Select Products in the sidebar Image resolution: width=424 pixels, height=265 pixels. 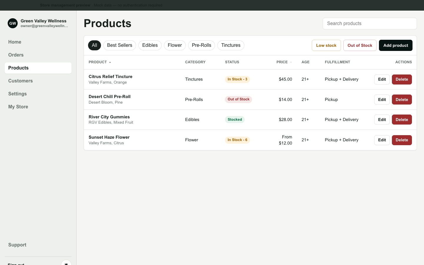point(38,68)
